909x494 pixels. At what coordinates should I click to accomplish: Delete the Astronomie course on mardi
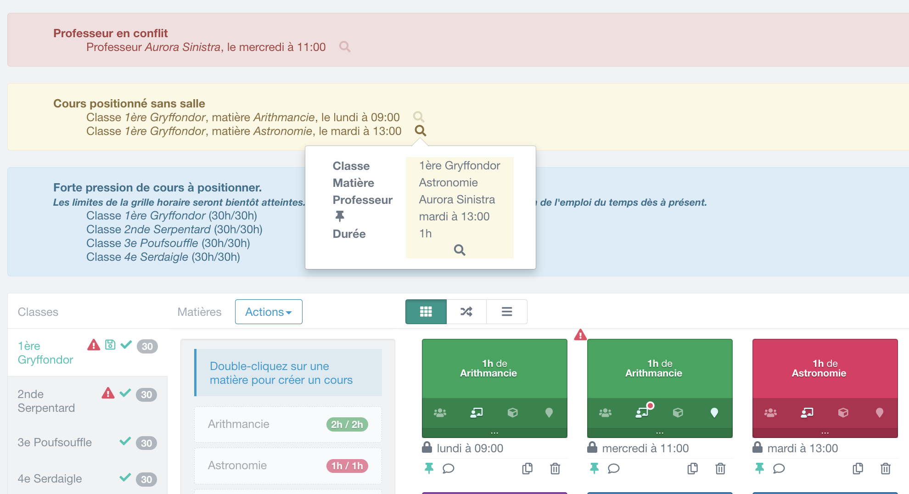click(x=885, y=469)
